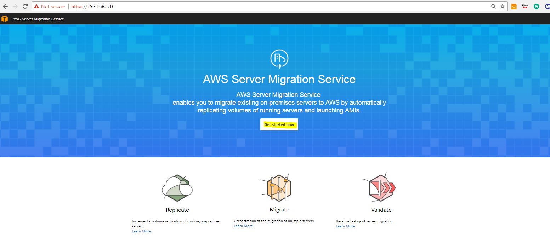Viewport: 550px width, 238px height.
Task: Go back to the previous page
Action: [x=5, y=6]
